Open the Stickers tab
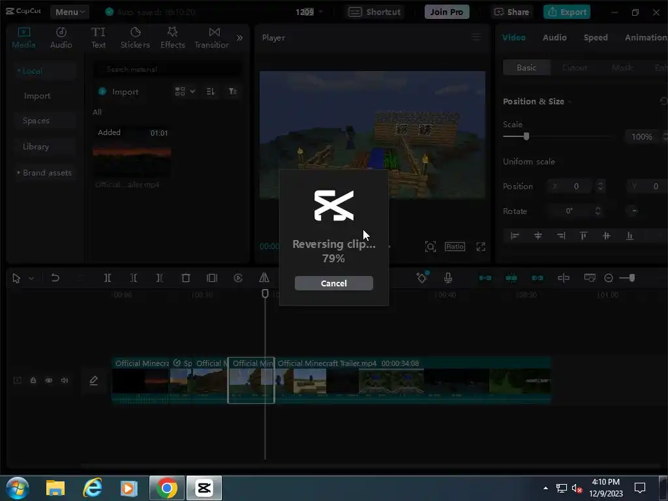 tap(135, 38)
